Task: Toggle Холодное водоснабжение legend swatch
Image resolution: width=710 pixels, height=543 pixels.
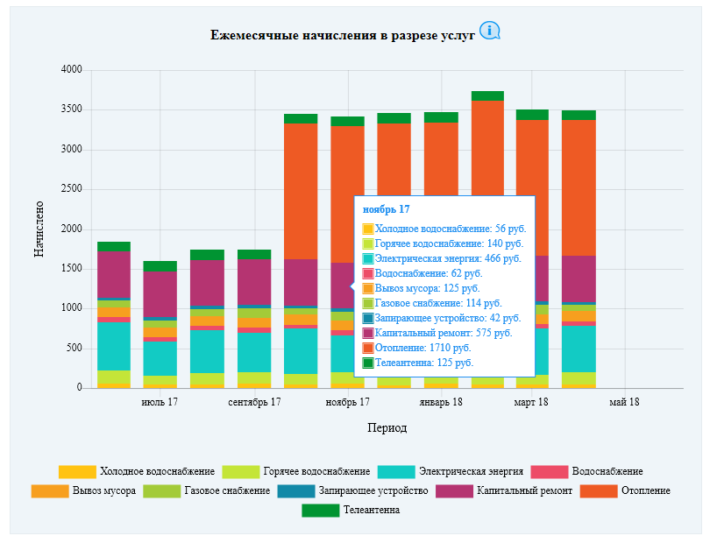Action: [x=77, y=472]
